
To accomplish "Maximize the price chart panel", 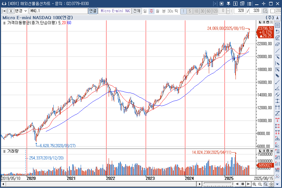I will (x=268, y=22).
